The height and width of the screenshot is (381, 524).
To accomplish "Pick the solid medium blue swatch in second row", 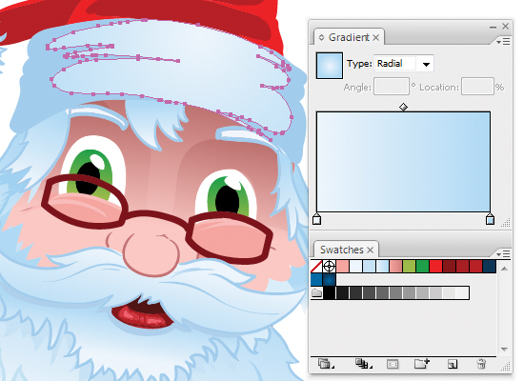I will click(316, 279).
